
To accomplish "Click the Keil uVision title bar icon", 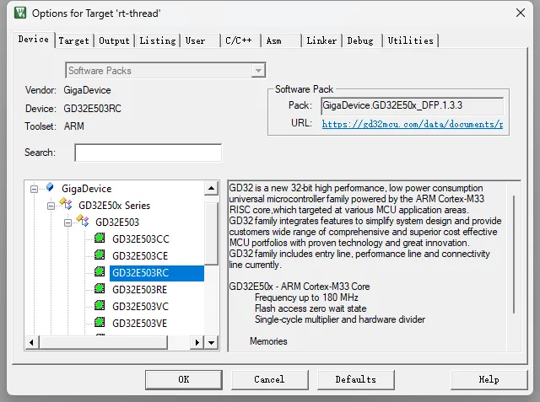I will click(x=20, y=13).
